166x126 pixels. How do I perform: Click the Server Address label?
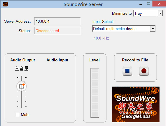click(x=17, y=21)
